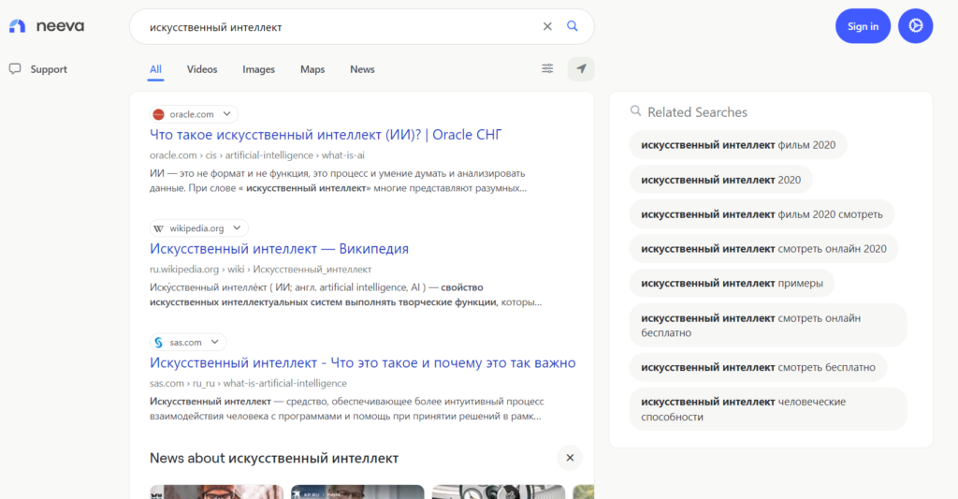Viewport: 958px width, 499px height.
Task: Expand the sas.com source dropdown
Action: (x=214, y=343)
